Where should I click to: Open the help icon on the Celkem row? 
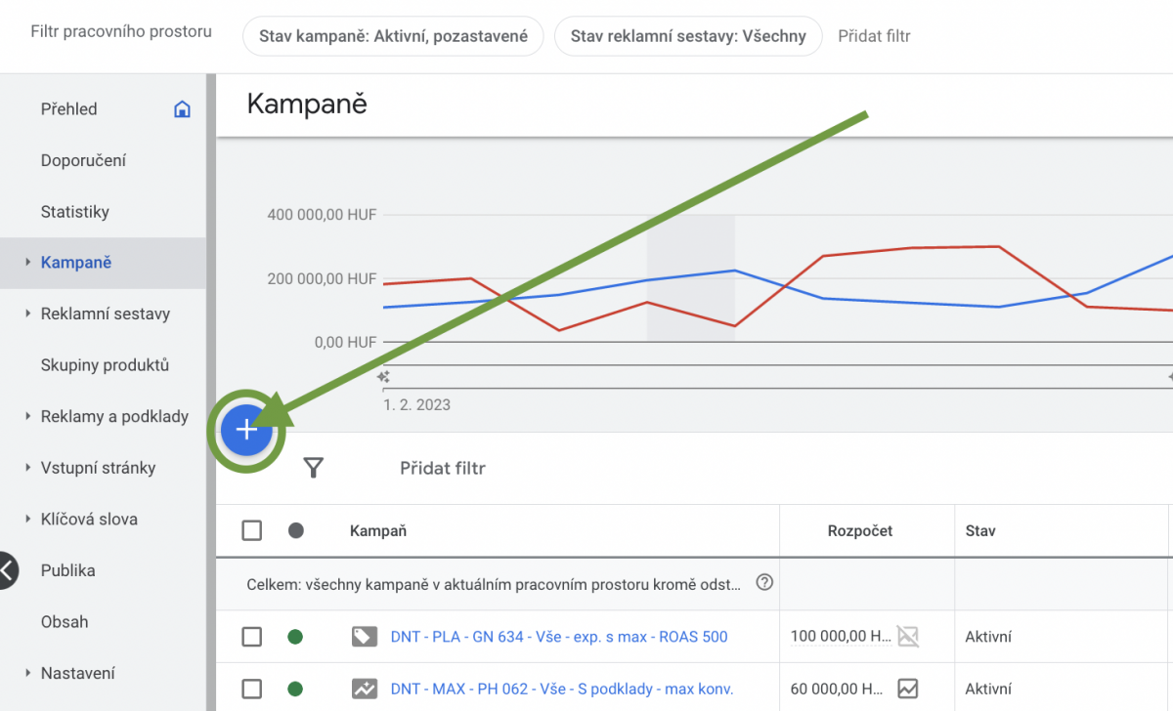[763, 583]
